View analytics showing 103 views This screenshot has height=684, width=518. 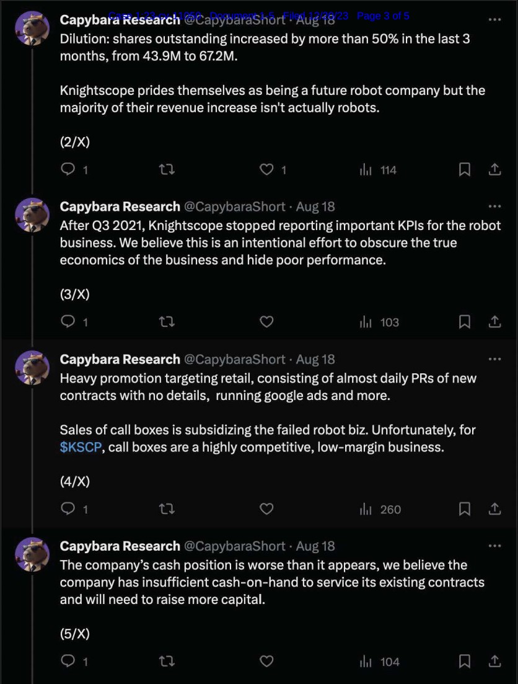point(380,322)
